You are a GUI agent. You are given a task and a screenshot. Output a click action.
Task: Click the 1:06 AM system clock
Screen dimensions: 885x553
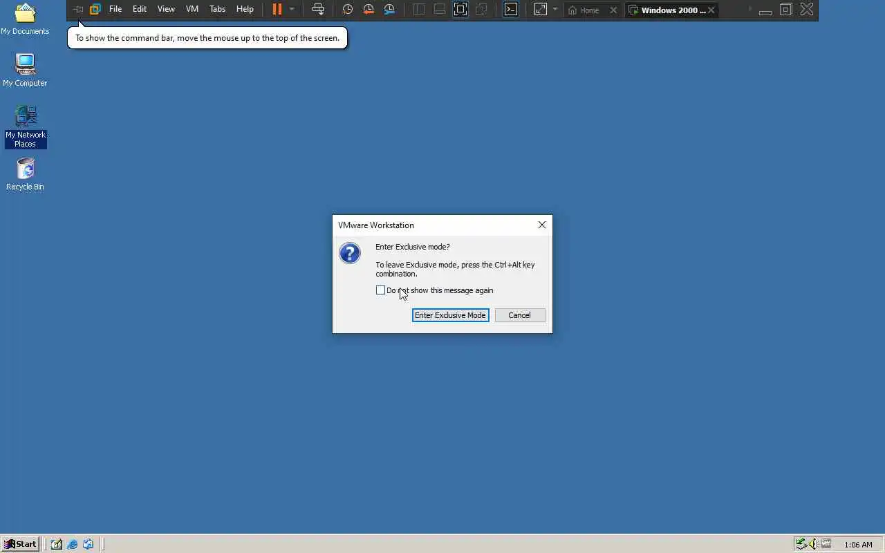tap(858, 545)
